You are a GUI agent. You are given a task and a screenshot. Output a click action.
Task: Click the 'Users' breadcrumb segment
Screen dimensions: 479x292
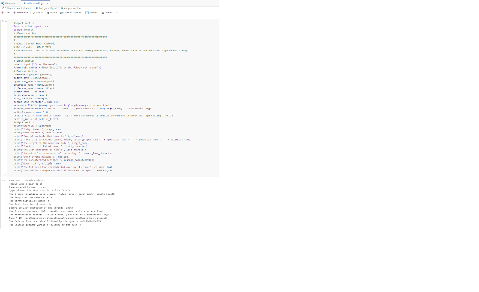tap(10, 8)
